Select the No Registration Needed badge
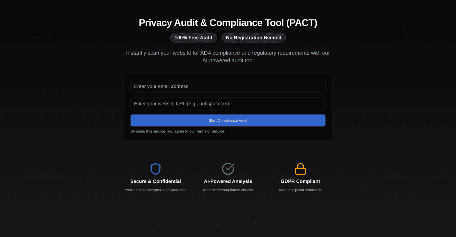 point(254,38)
